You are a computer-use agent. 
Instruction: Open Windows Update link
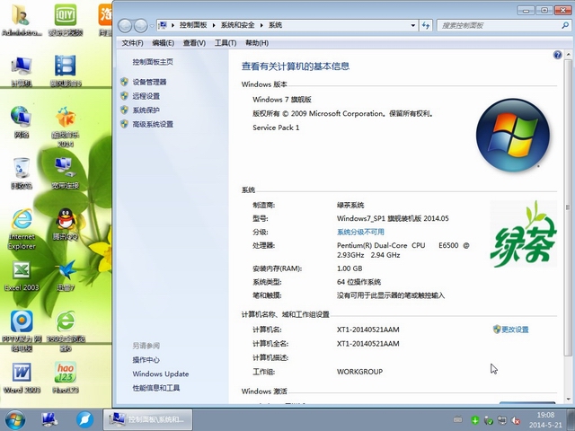pyautogui.click(x=161, y=374)
